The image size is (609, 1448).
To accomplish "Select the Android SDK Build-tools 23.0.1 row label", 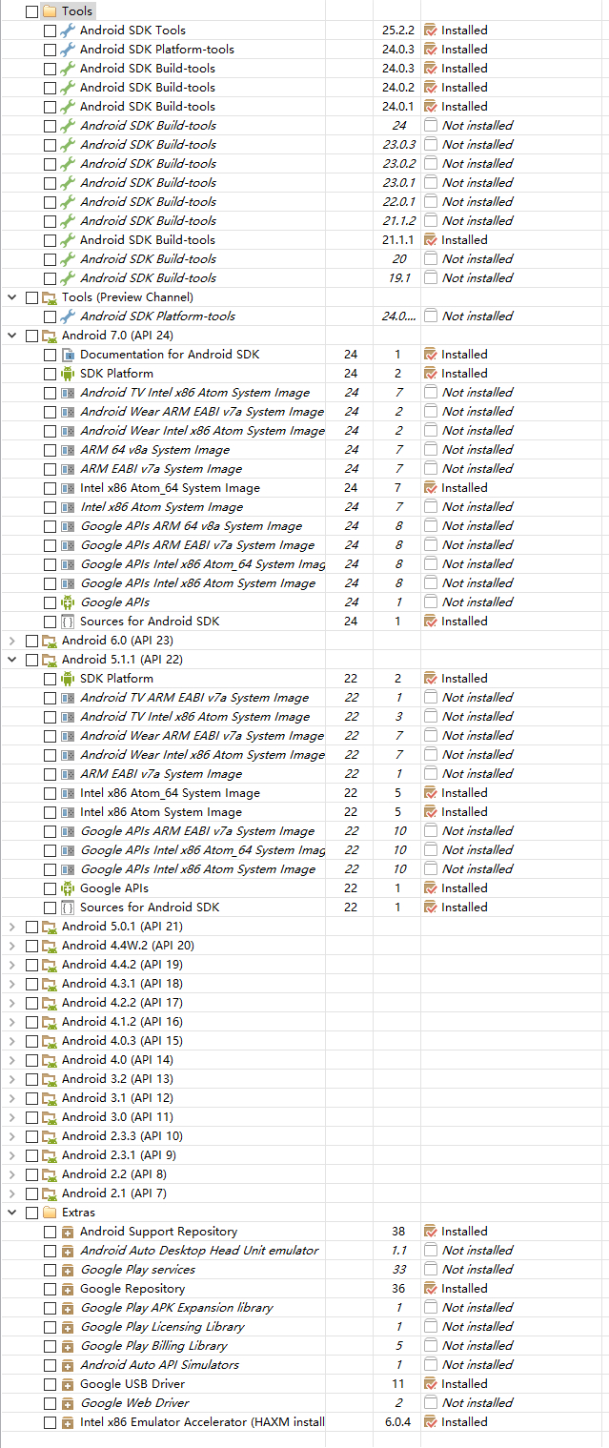I will pyautogui.click(x=148, y=183).
